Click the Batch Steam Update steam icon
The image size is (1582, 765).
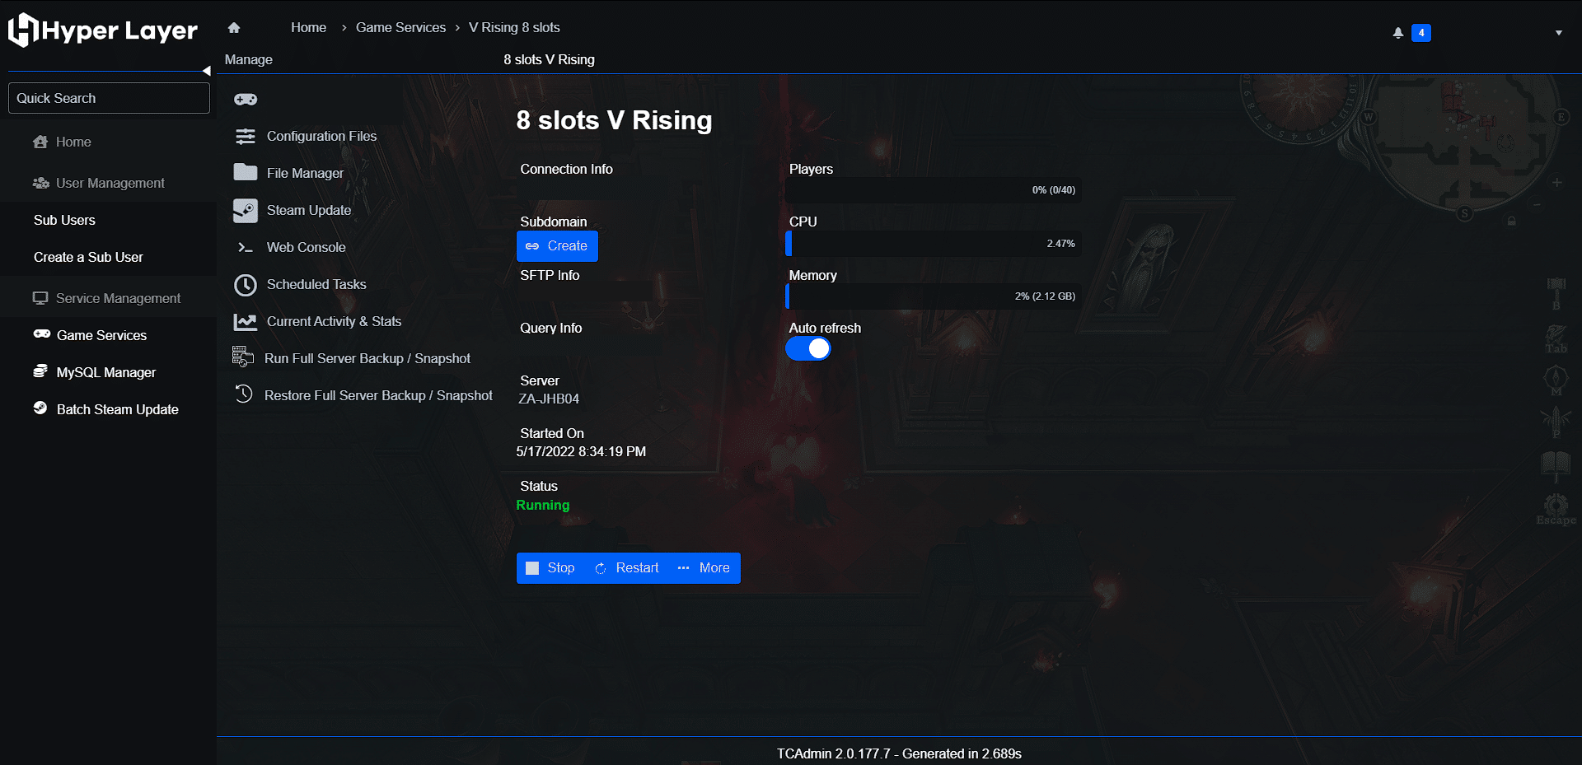pyautogui.click(x=40, y=408)
